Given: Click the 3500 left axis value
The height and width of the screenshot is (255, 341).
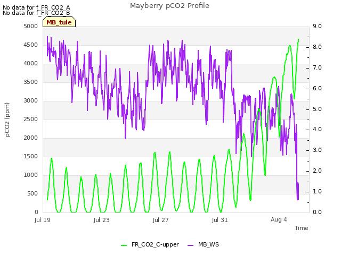Looking at the screenshot, I should click(x=31, y=82).
